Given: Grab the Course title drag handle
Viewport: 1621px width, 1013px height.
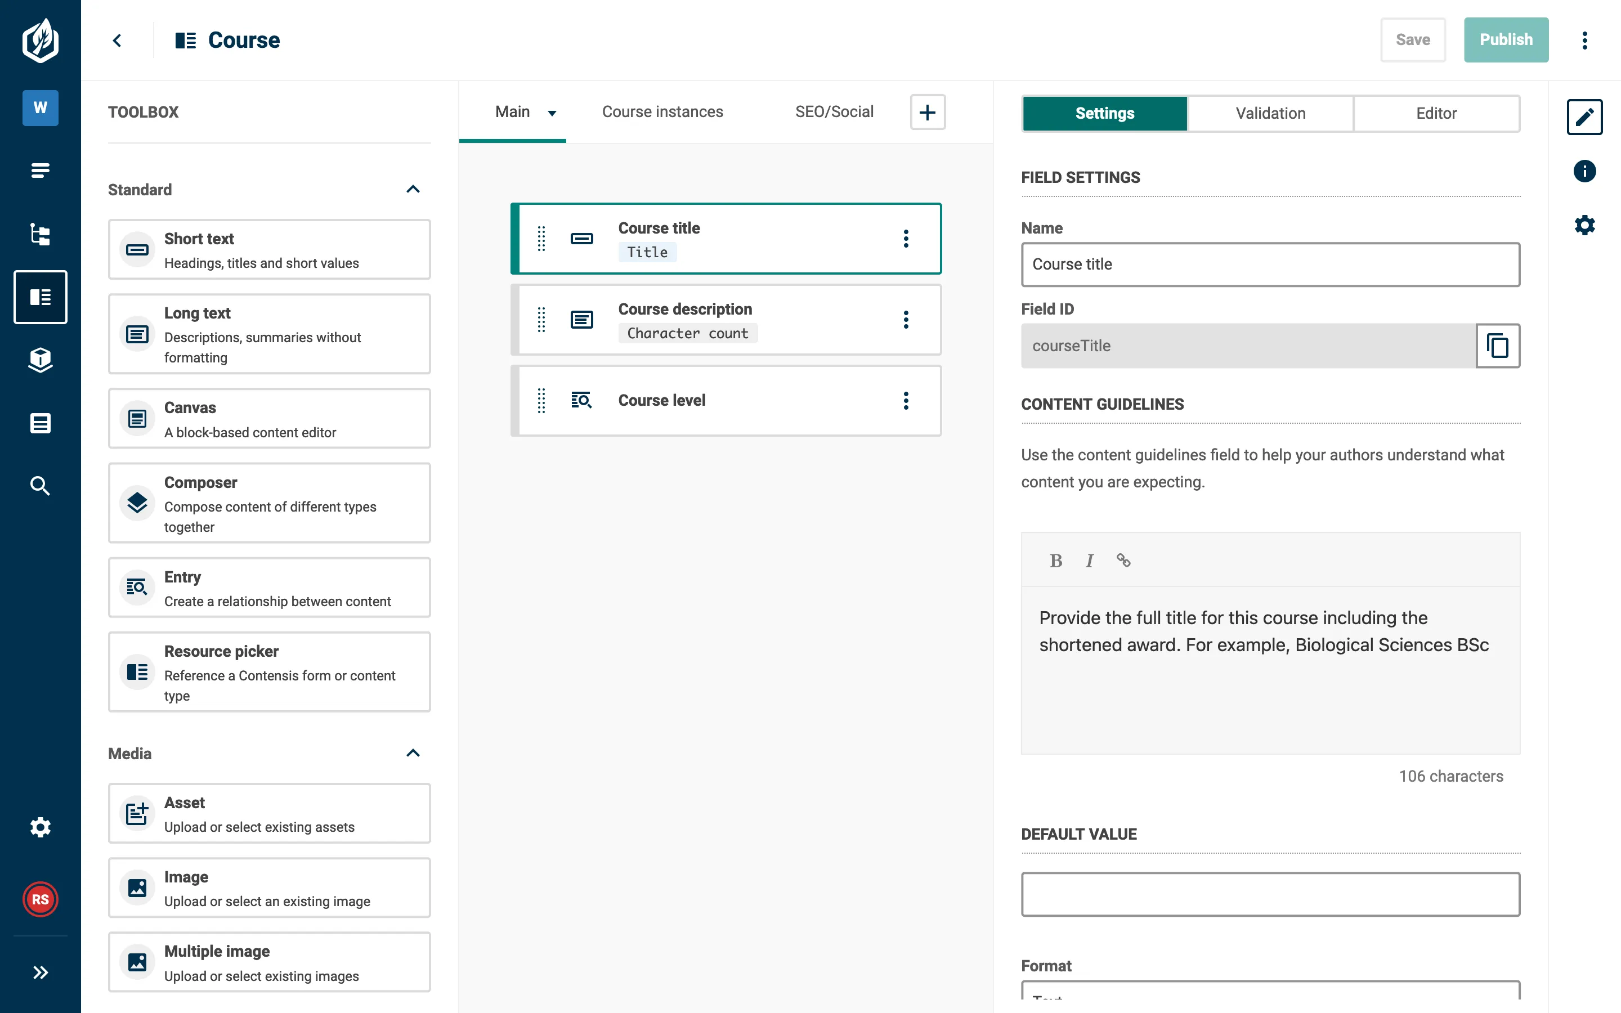Looking at the screenshot, I should pyautogui.click(x=541, y=239).
